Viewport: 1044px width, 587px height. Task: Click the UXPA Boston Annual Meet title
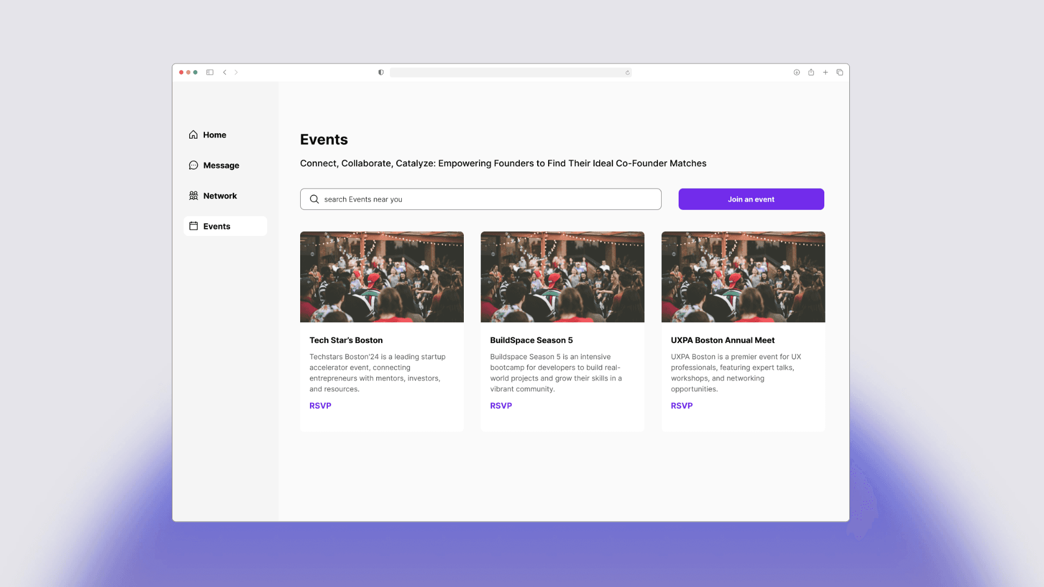point(723,340)
